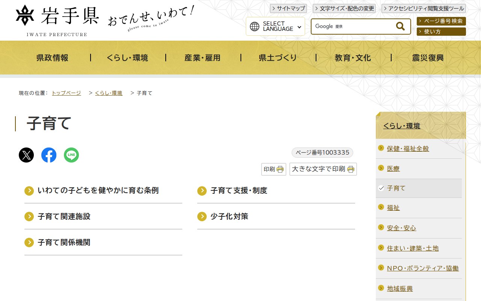
Task: Click the Iwate Prefecture logo
Action: coord(57,21)
